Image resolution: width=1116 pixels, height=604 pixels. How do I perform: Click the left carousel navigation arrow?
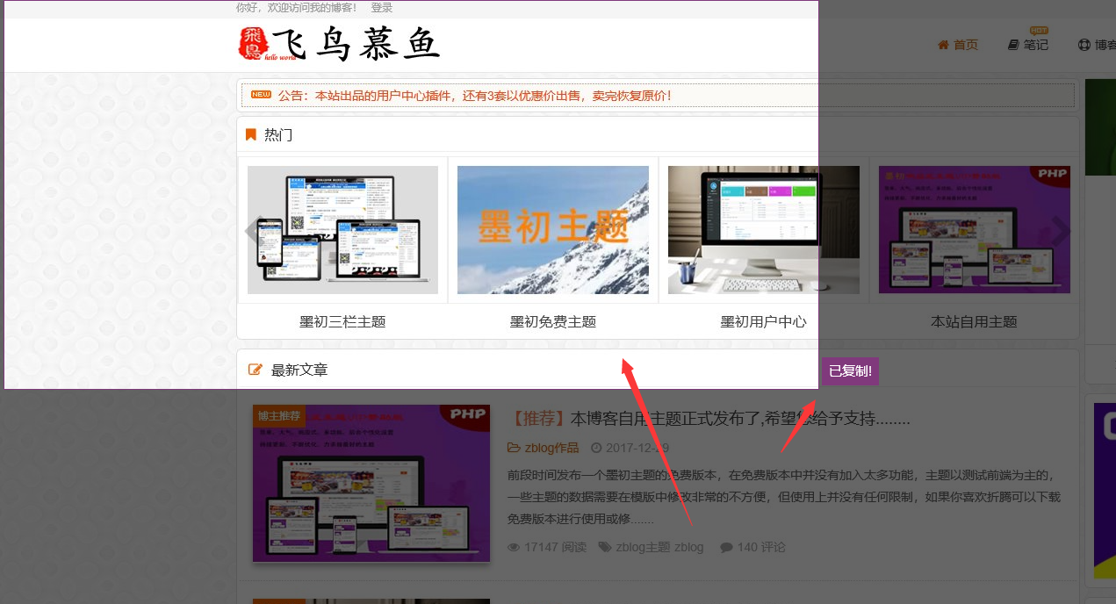pyautogui.click(x=251, y=230)
